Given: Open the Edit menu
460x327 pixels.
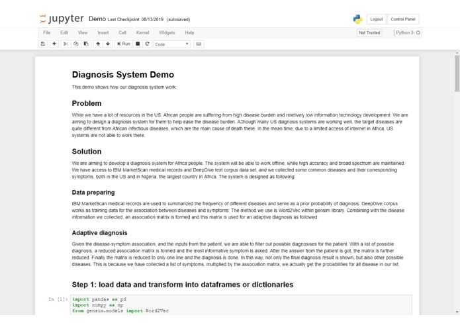Looking at the screenshot, I should point(64,32).
